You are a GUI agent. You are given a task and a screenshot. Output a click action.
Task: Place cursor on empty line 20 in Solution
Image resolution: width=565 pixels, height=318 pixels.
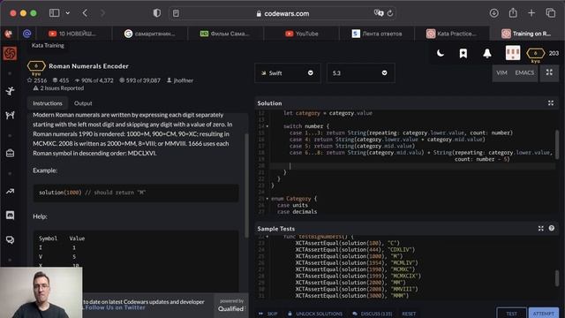pyautogui.click(x=412, y=166)
